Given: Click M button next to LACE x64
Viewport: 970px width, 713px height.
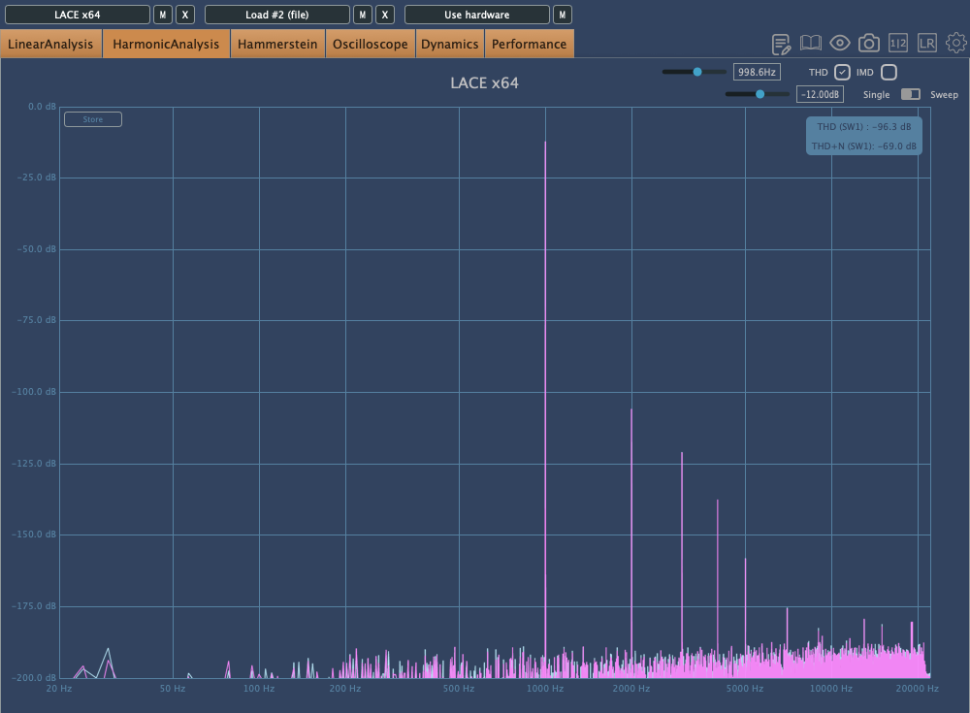Looking at the screenshot, I should (163, 15).
